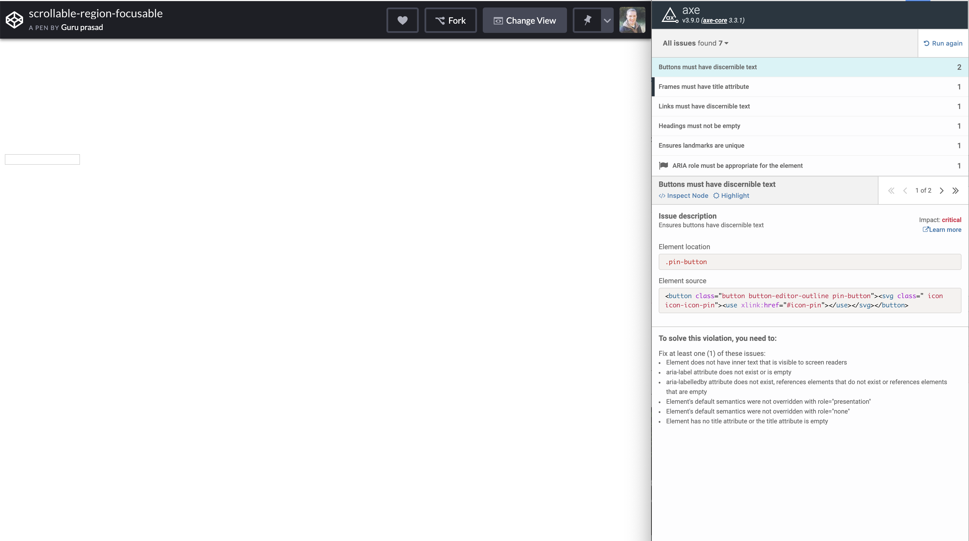969x541 pixels.
Task: Jump to last issue with double-chevron icon
Action: point(956,190)
